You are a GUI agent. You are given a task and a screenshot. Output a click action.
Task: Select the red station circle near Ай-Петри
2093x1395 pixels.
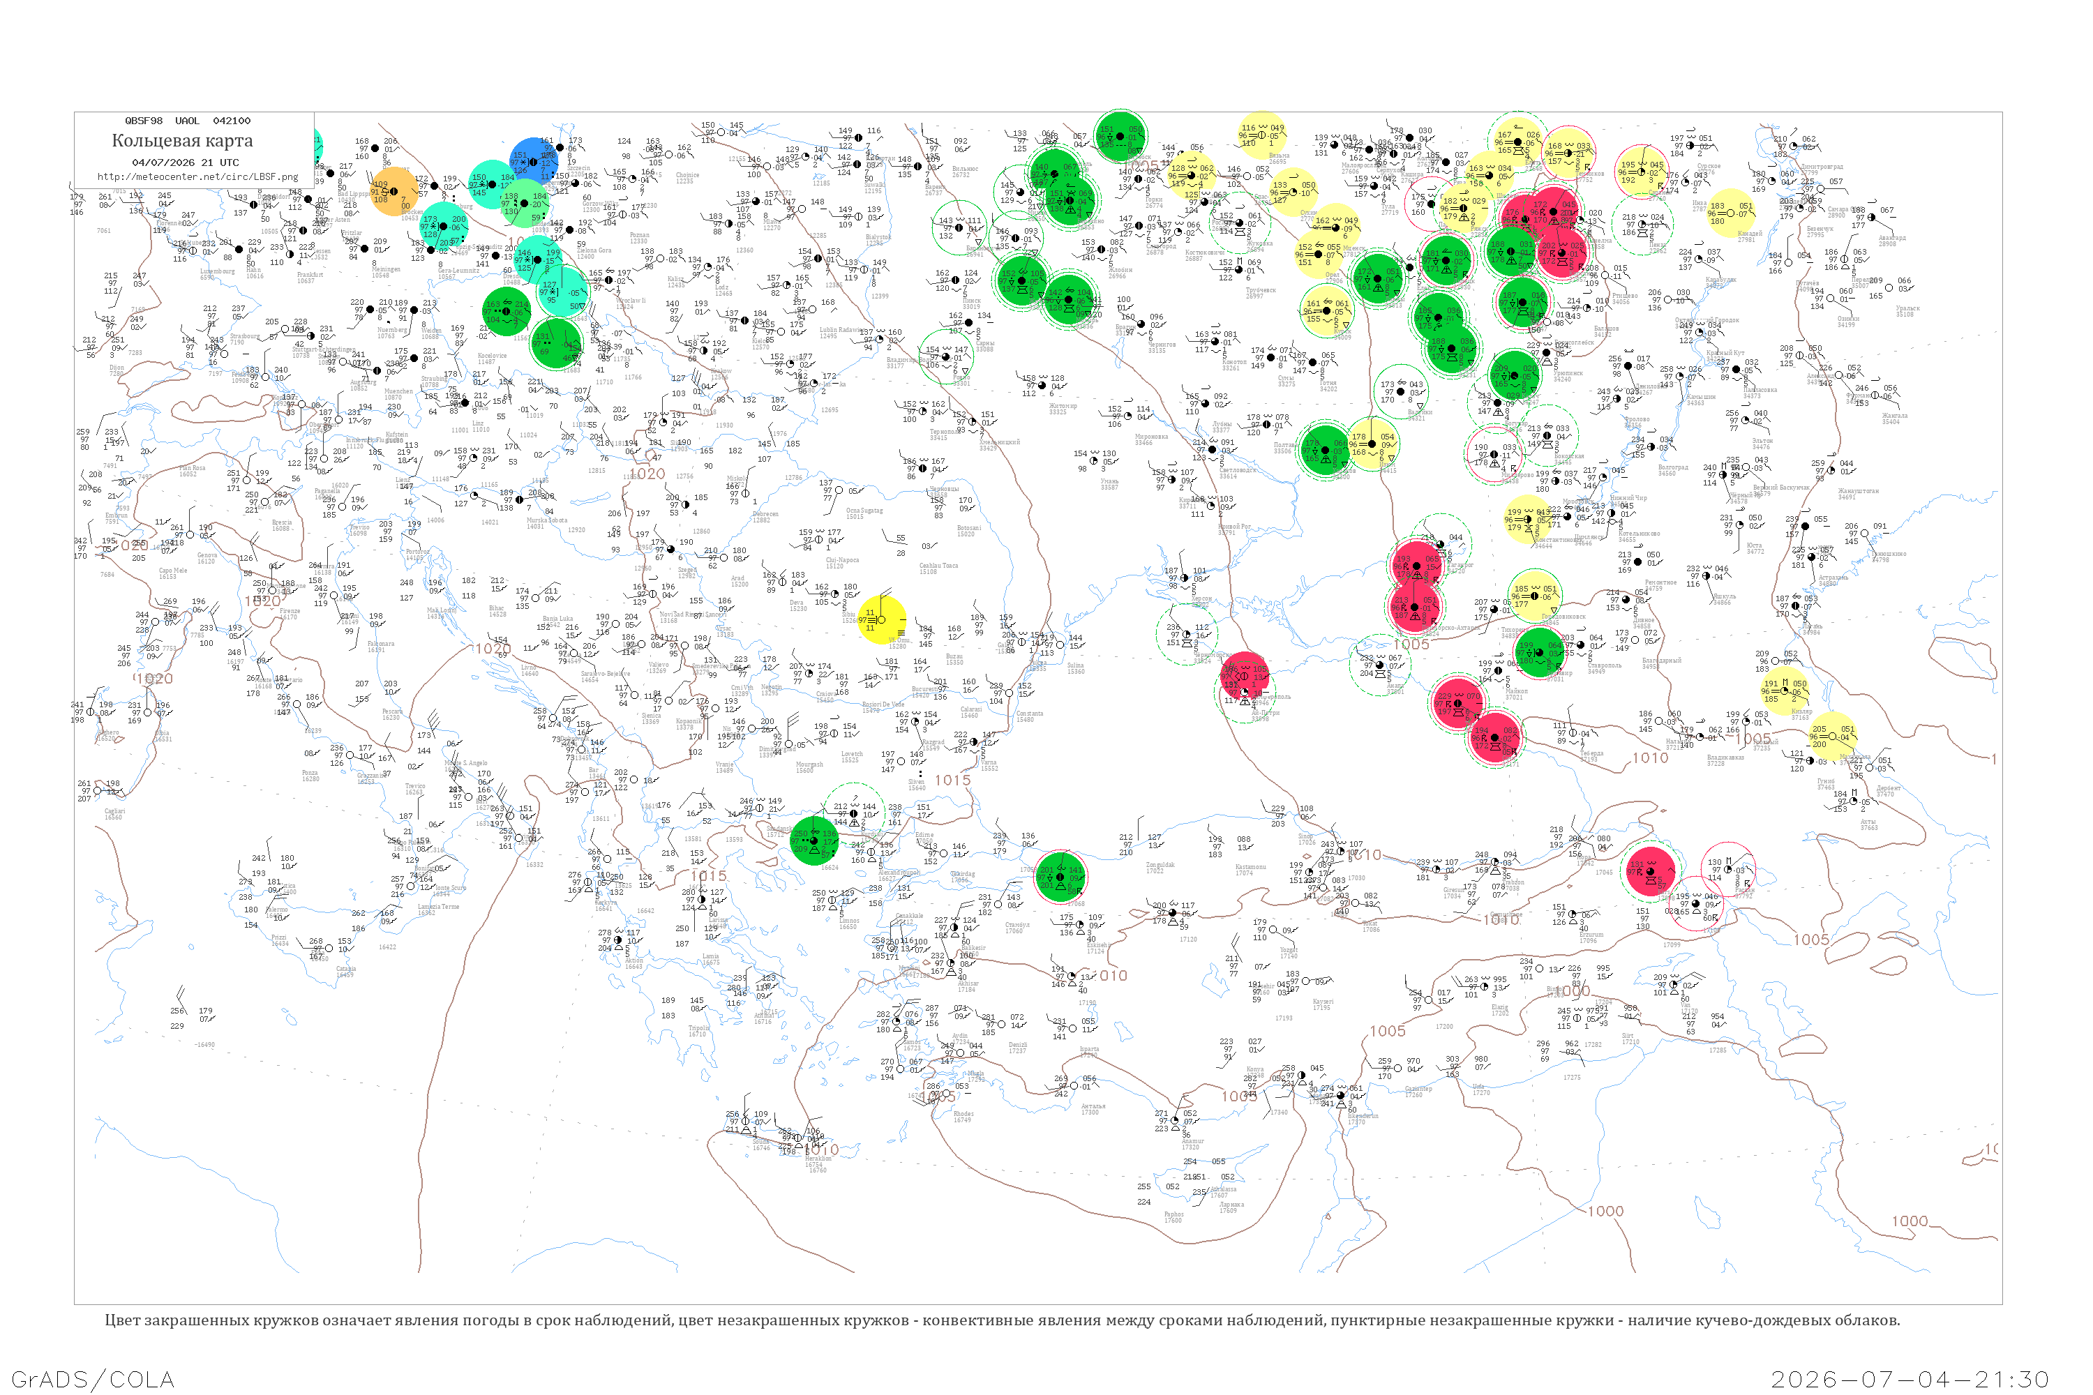[1244, 675]
